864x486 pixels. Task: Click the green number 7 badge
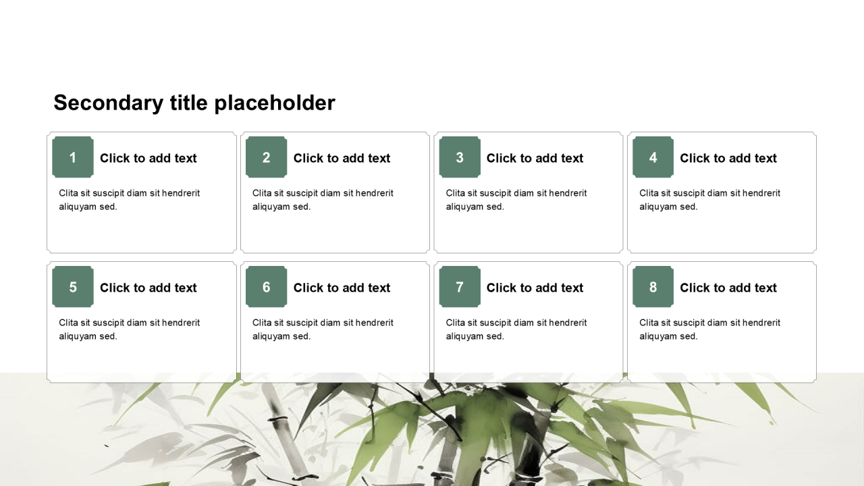coord(460,287)
